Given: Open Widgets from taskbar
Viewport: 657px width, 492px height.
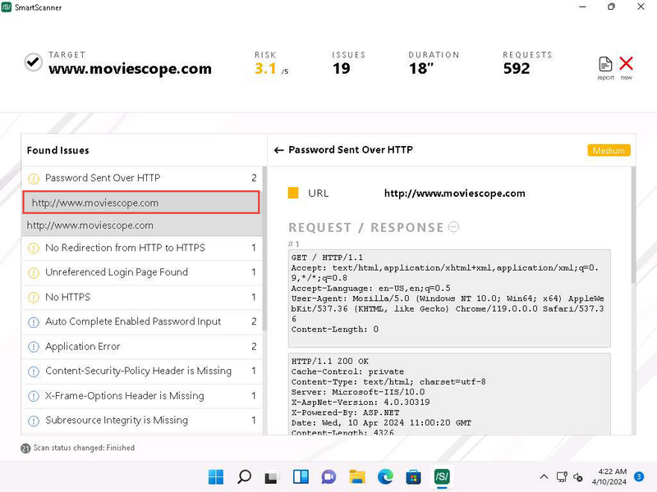Looking at the screenshot, I should 301,477.
